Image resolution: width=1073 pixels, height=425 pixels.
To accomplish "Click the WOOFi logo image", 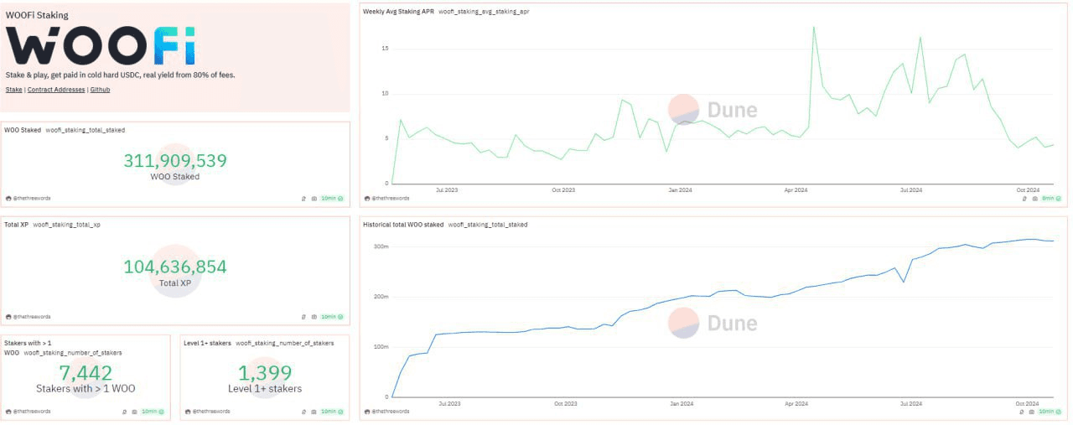I will coord(101,45).
